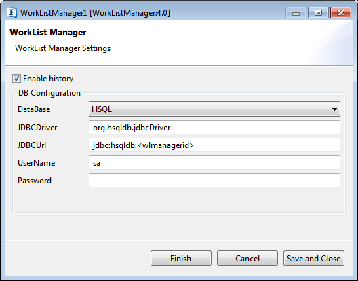Click the empty Password field
358x281 pixels.
pyautogui.click(x=214, y=181)
